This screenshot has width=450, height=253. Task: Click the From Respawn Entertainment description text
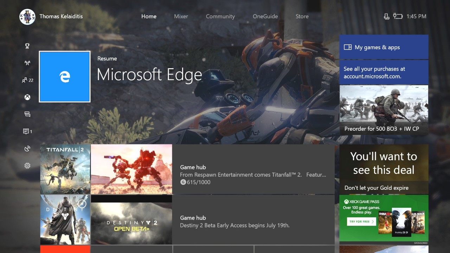point(253,175)
